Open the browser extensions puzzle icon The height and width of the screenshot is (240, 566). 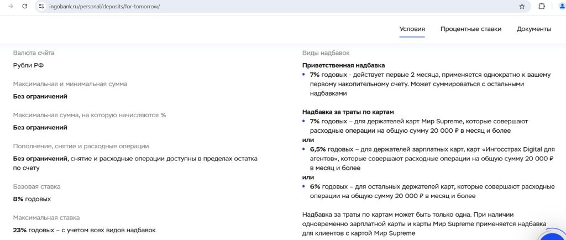click(x=542, y=6)
